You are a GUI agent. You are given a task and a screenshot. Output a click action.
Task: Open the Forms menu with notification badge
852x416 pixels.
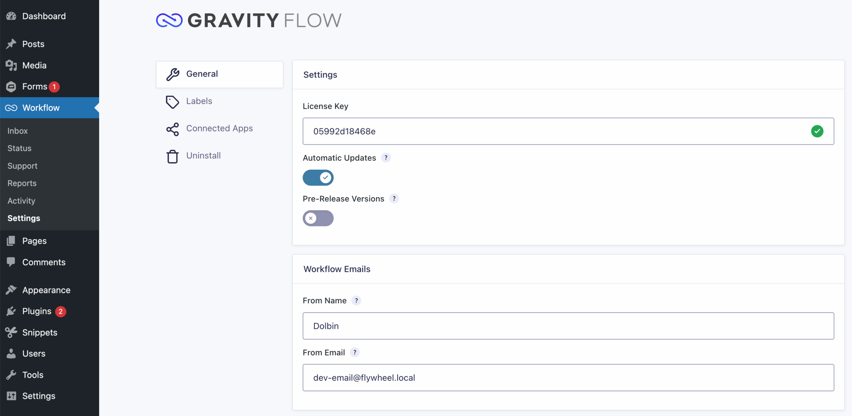point(35,86)
